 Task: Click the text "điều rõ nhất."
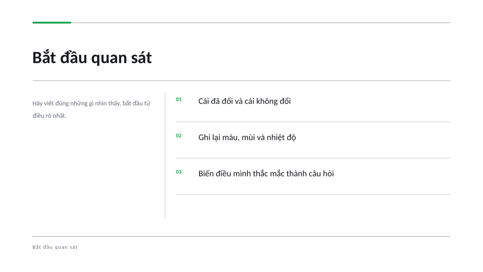50,116
